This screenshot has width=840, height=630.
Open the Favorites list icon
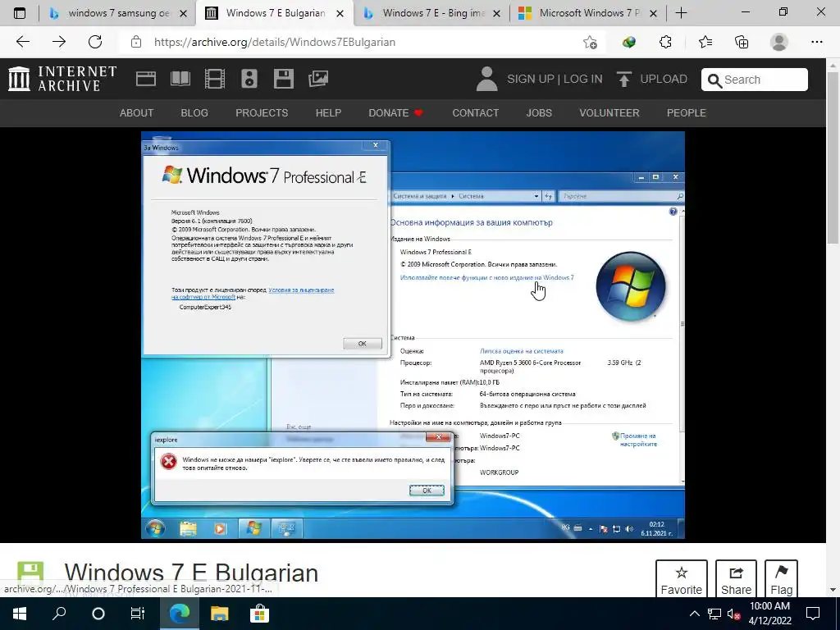pos(705,42)
